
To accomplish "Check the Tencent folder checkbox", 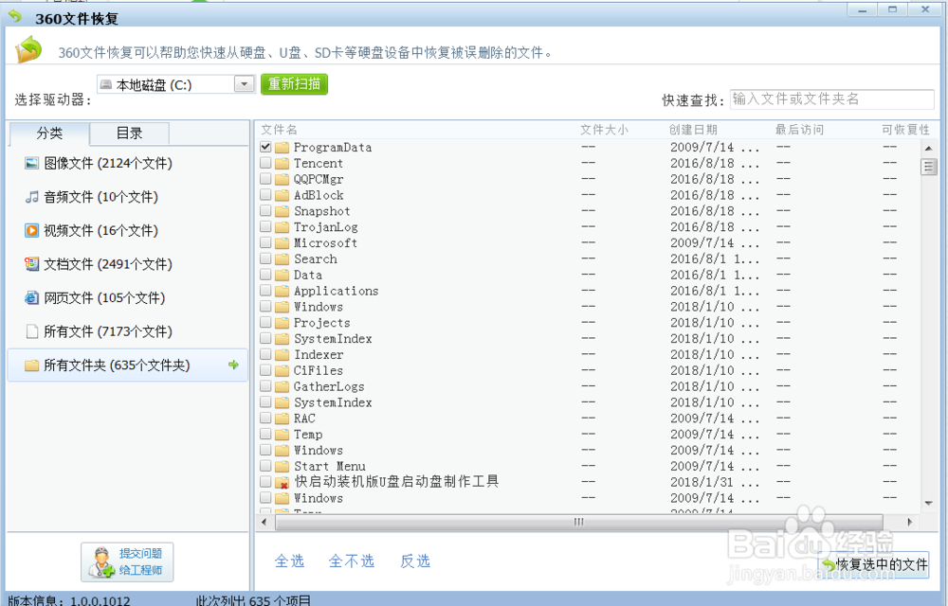I will pos(265,163).
